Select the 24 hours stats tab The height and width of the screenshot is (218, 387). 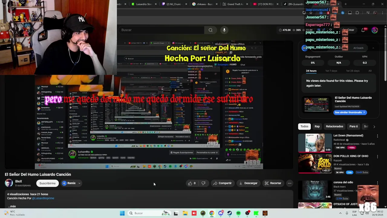click(x=311, y=71)
